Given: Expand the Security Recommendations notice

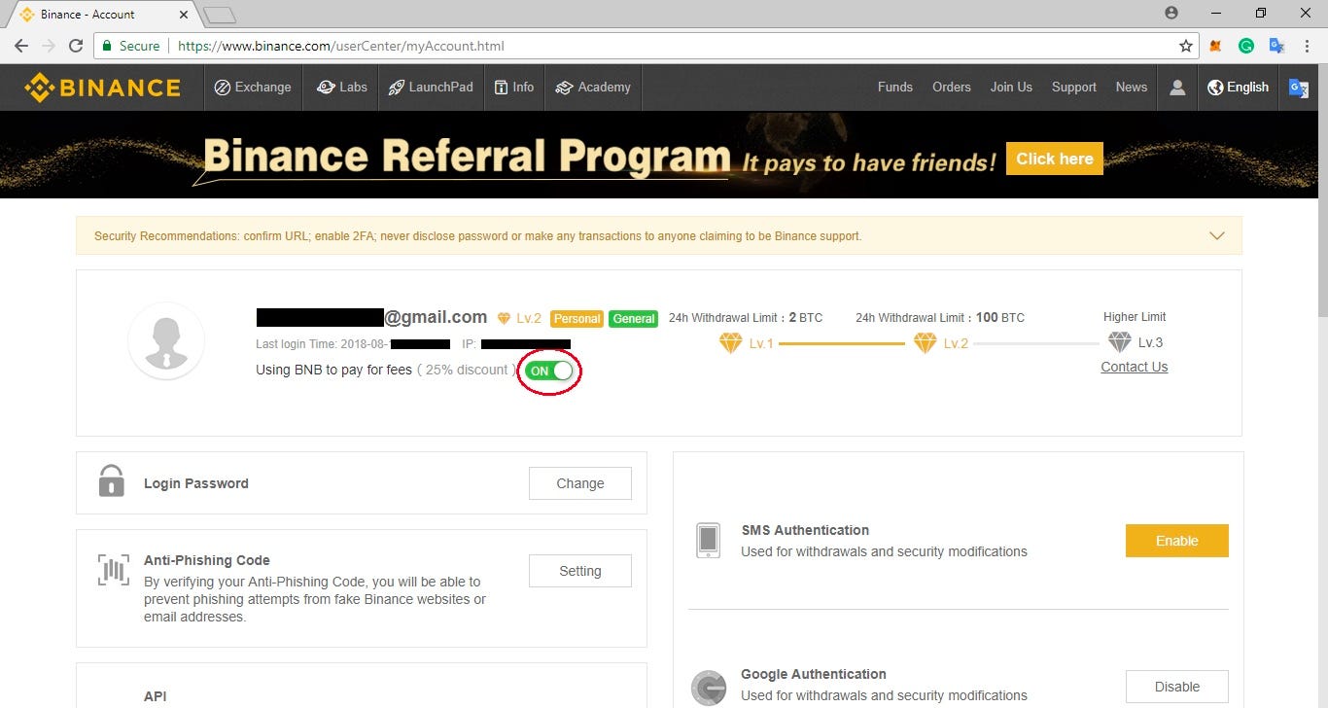Looking at the screenshot, I should [1216, 235].
